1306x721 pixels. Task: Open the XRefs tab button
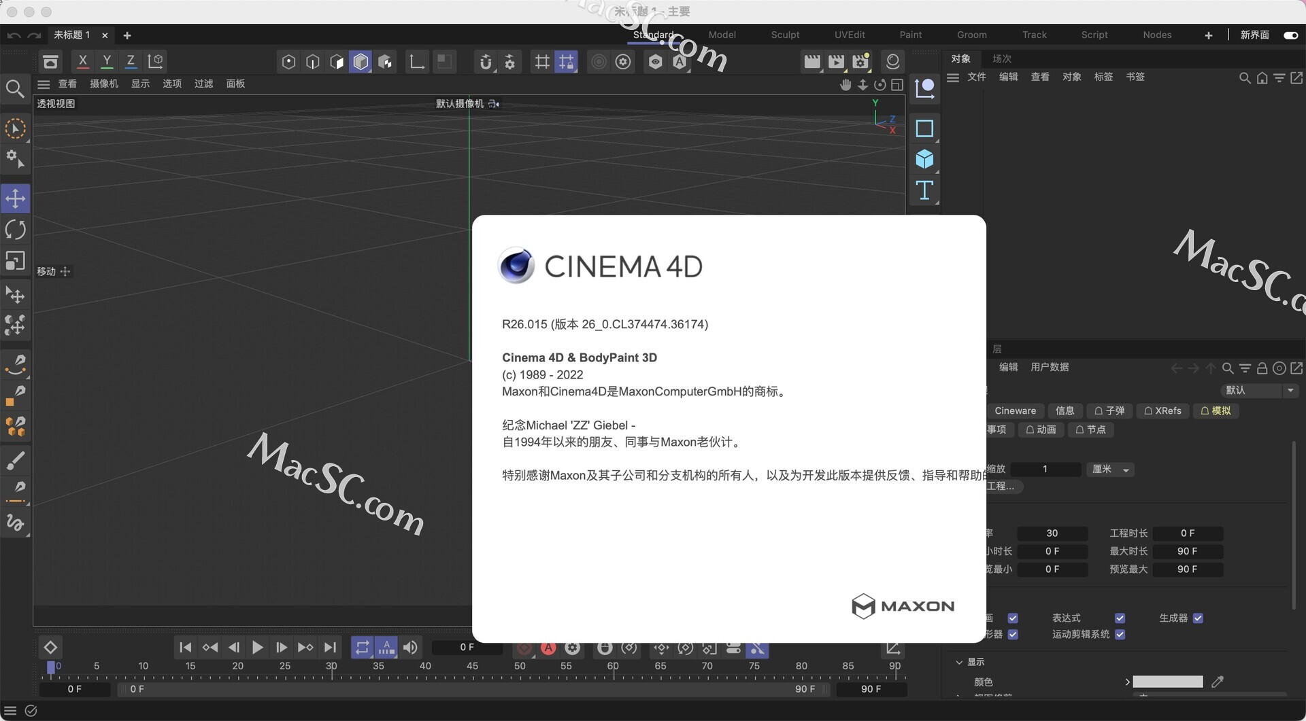pyautogui.click(x=1162, y=410)
